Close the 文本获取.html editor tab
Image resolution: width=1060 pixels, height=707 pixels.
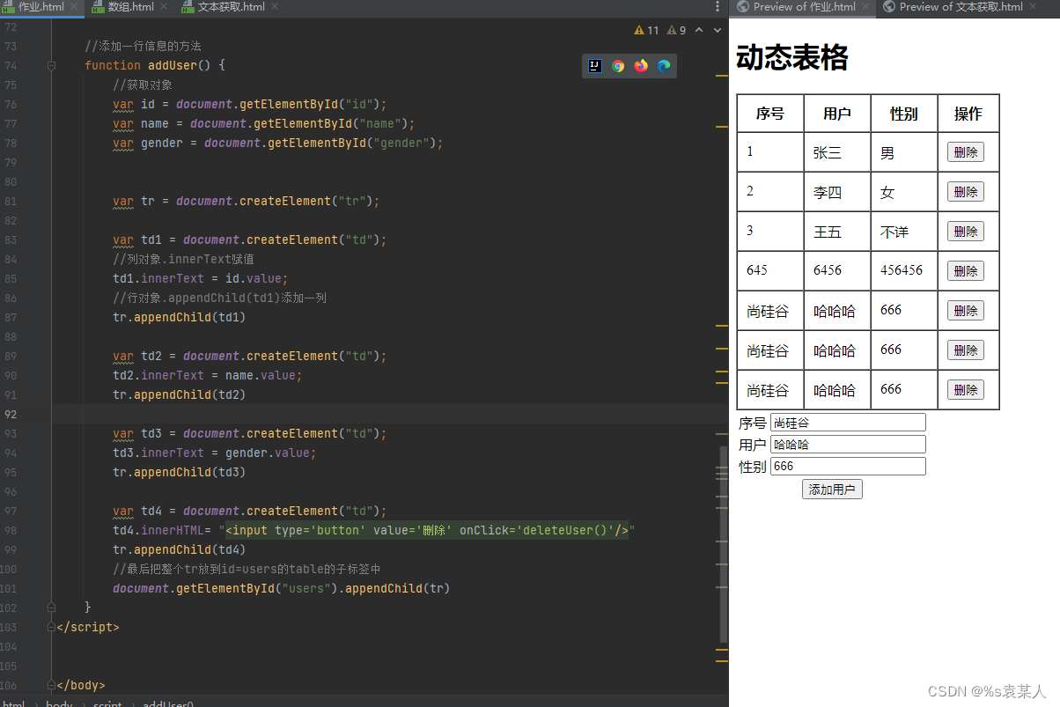coord(275,7)
